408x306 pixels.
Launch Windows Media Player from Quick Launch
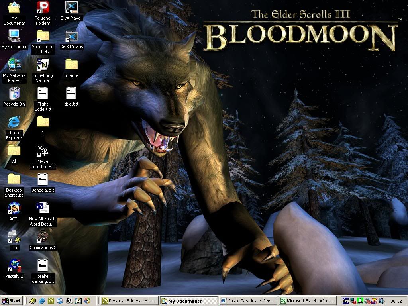[x=87, y=301]
